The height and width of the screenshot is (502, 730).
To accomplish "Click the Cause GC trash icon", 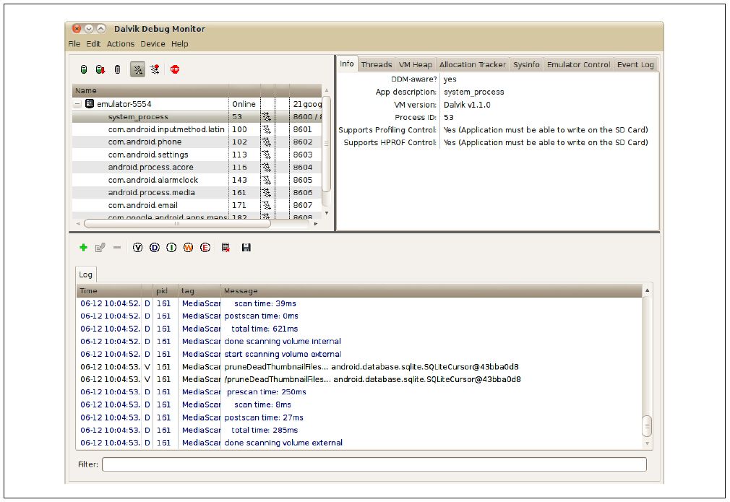I will (117, 69).
